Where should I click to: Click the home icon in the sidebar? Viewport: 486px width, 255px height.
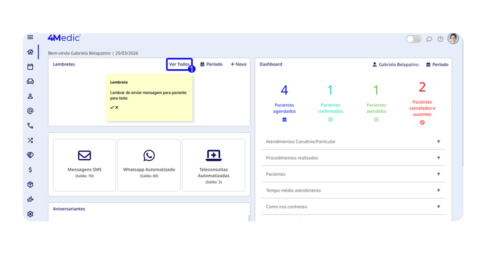pos(30,52)
